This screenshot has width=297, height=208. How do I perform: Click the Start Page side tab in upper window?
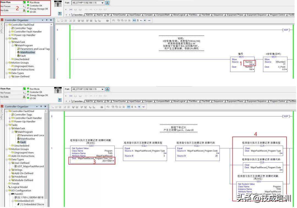[x=2, y=26]
